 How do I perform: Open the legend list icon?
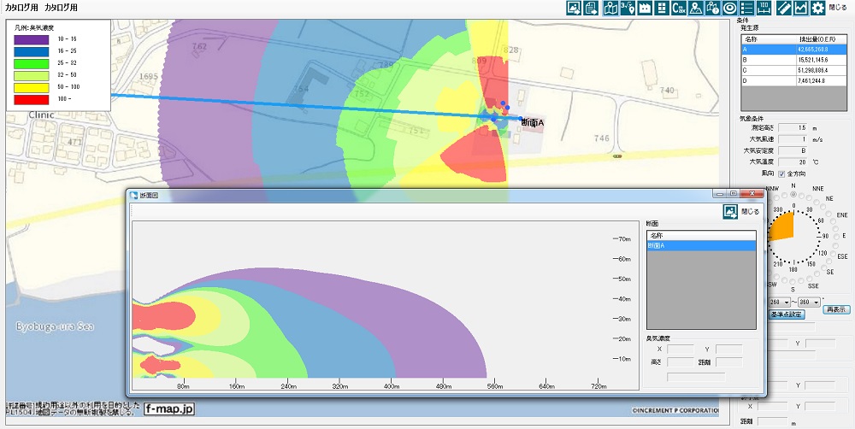pos(746,8)
